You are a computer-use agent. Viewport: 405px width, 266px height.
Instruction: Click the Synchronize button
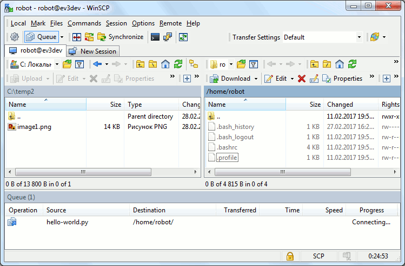[120, 37]
